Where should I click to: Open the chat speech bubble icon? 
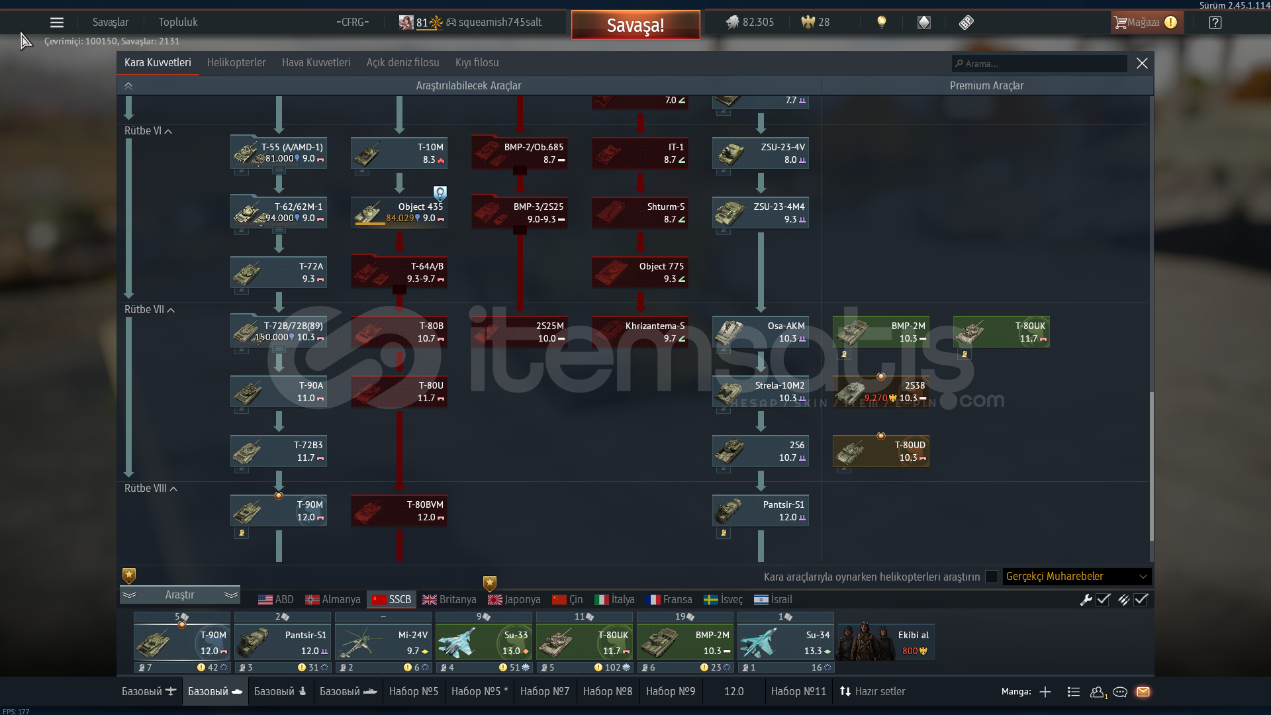pos(1120,692)
